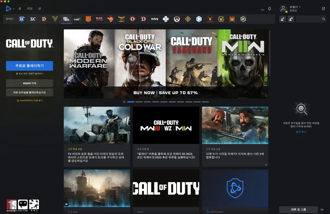Image resolution: width=330 pixels, height=214 pixels.
Task: Open the large Call of Duty logo card
Action: click(166, 192)
